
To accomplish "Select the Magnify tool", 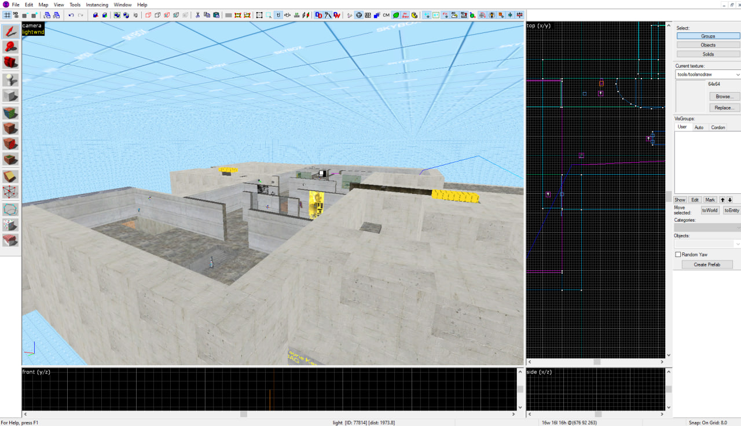I will click(x=10, y=47).
